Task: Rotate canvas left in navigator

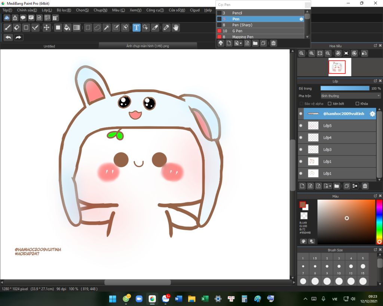Action: pyautogui.click(x=338, y=53)
